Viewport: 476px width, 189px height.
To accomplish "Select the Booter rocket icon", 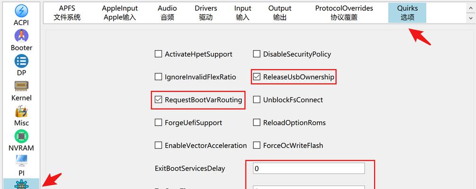I will point(21,36).
